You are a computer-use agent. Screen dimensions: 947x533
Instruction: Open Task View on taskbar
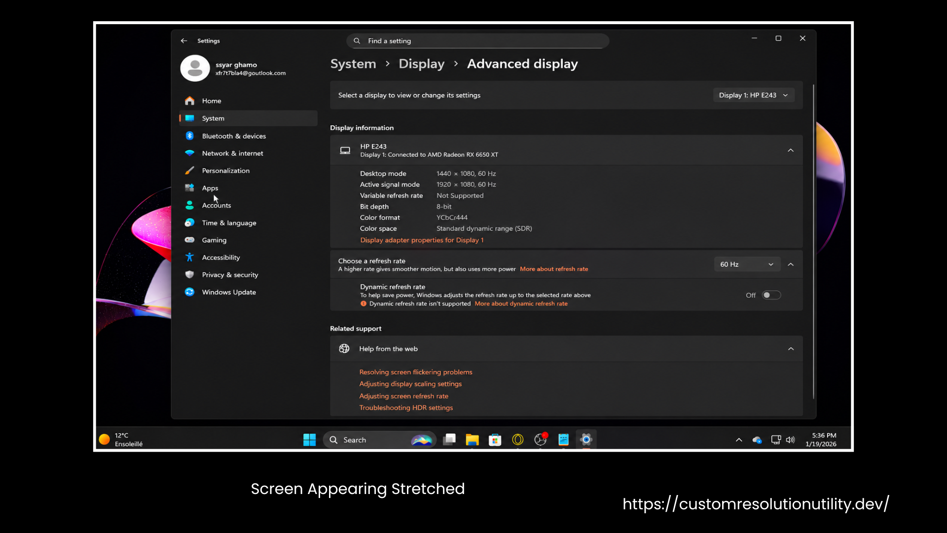(449, 440)
